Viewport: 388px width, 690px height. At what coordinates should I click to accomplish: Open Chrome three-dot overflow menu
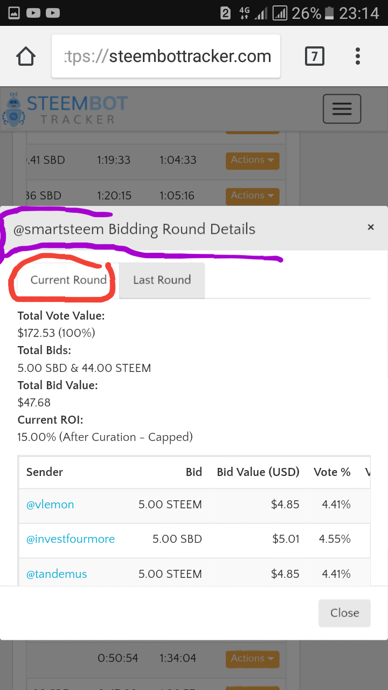[358, 56]
